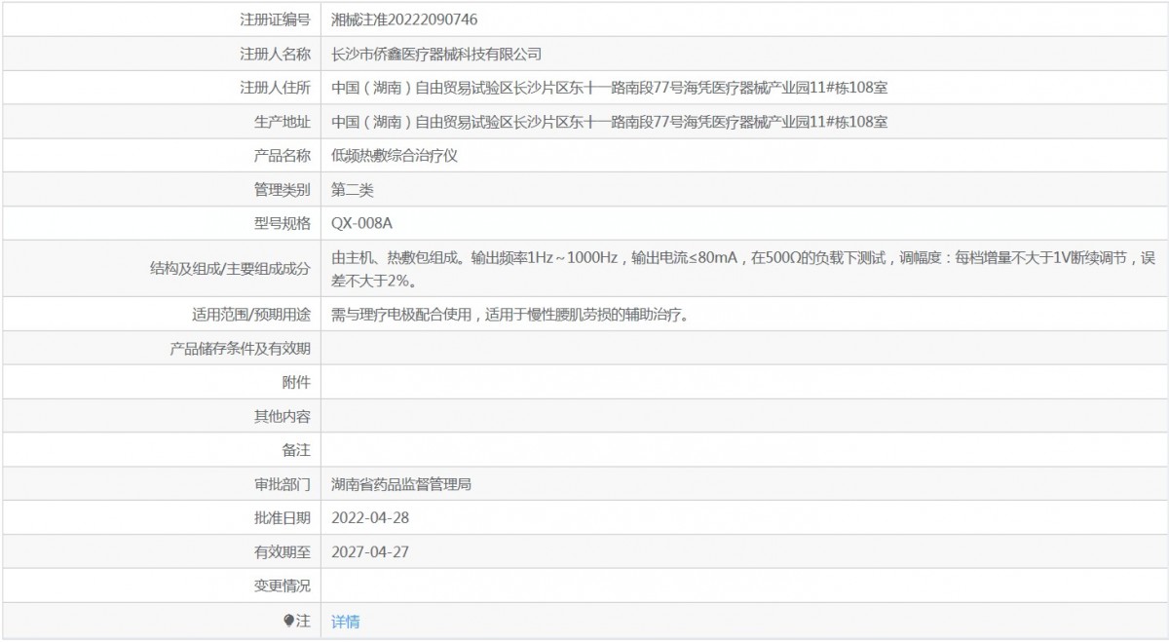Click the intended-use text 需与理疗电极配合使用
Image resolution: width=1169 pixels, height=642 pixels.
pyautogui.click(x=509, y=315)
